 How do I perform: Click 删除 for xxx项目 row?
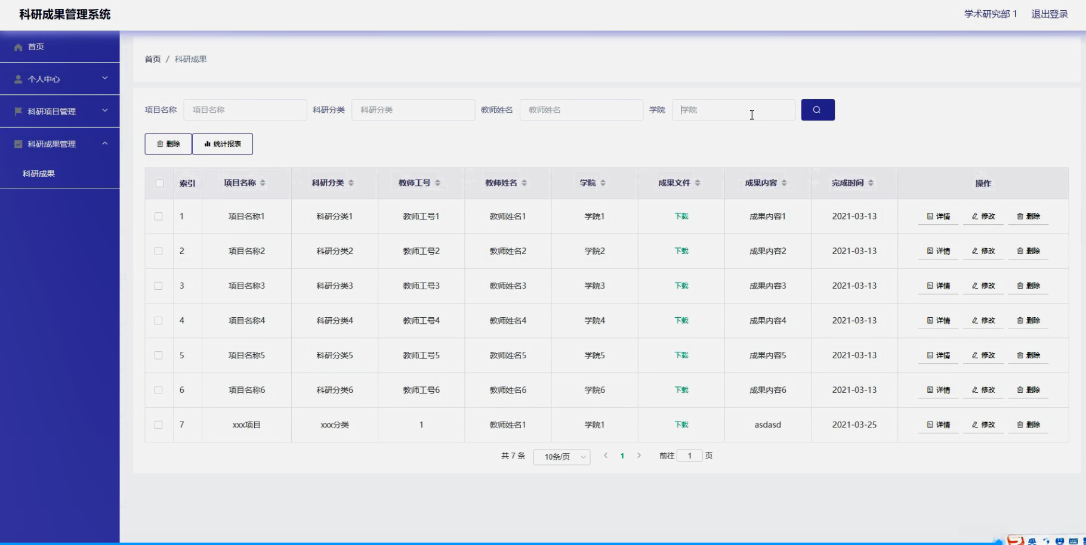1028,425
